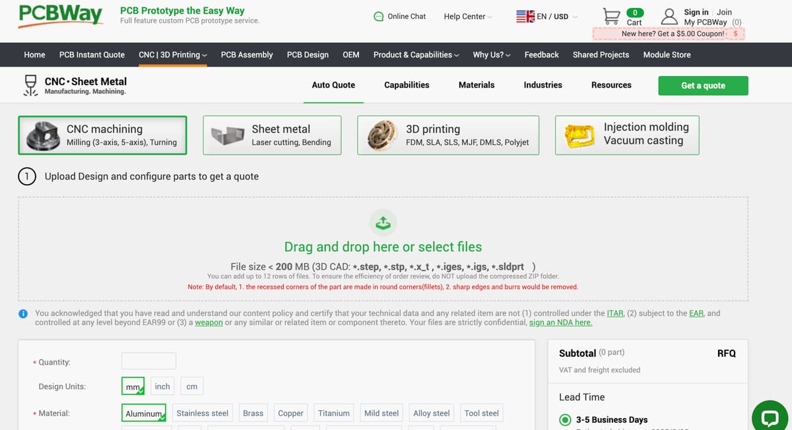Viewport: 792px width, 430px height.
Task: Expand CNC | 3D Printing menu
Action: point(173,55)
